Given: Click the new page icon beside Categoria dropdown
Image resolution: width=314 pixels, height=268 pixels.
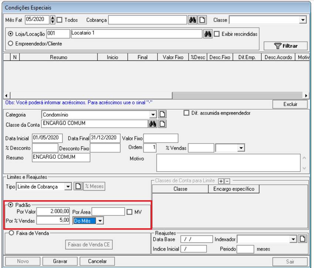Looking at the screenshot, I should point(162,114).
